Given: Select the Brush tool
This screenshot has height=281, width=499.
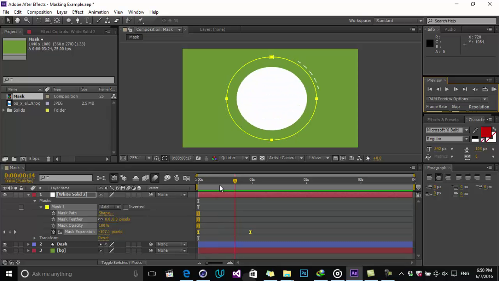Looking at the screenshot, I should point(99,20).
